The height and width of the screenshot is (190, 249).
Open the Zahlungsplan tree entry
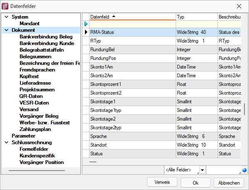(x=35, y=129)
